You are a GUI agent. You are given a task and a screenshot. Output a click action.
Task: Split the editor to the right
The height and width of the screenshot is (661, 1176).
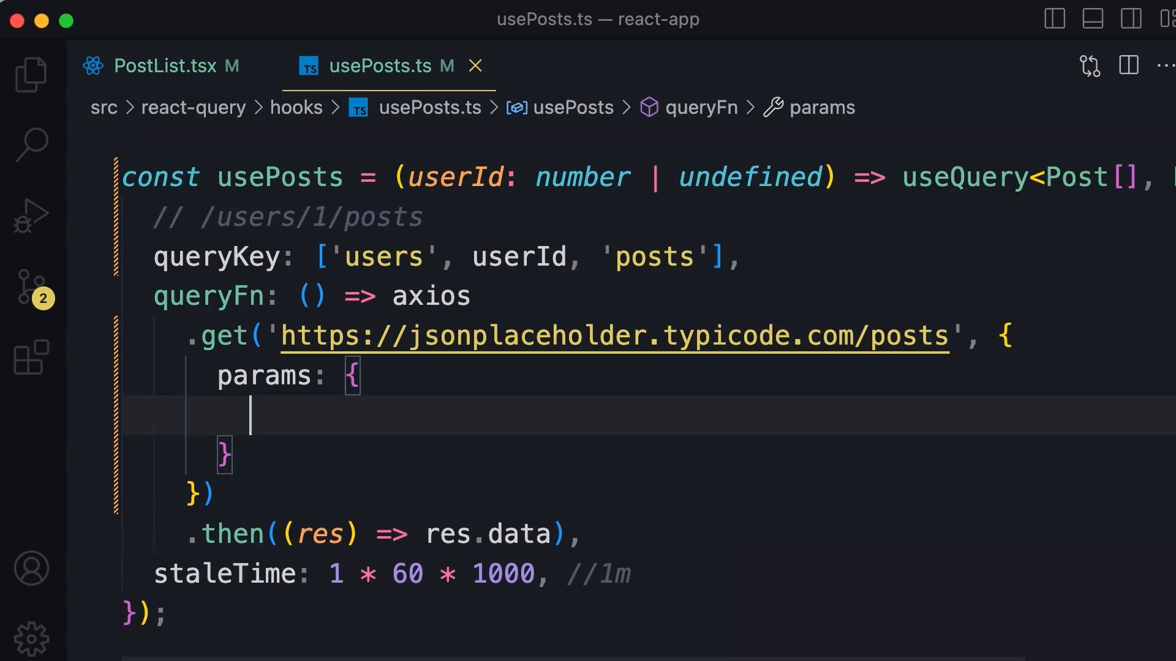pyautogui.click(x=1128, y=65)
